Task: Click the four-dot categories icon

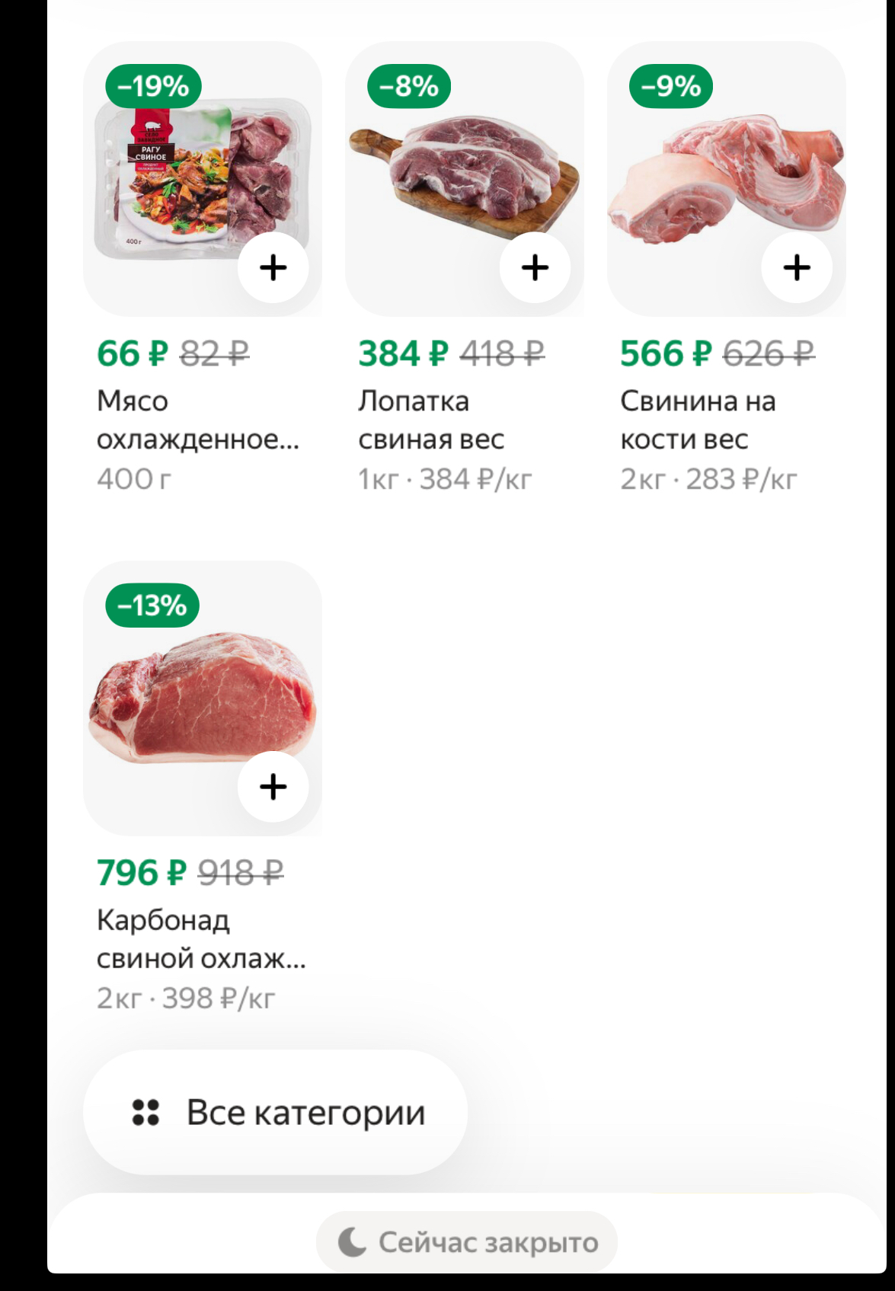Action: coord(145,1113)
